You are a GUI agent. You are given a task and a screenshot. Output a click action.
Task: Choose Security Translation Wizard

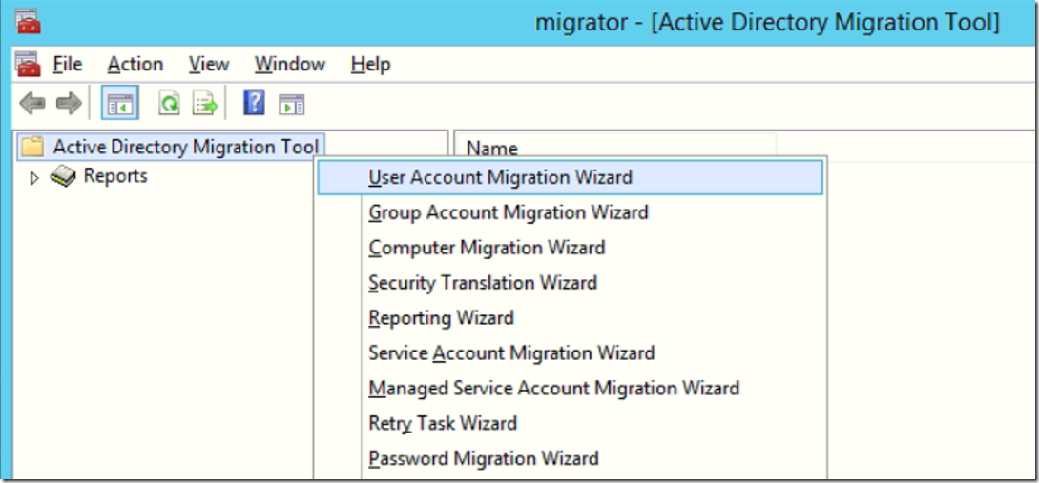(570, 283)
